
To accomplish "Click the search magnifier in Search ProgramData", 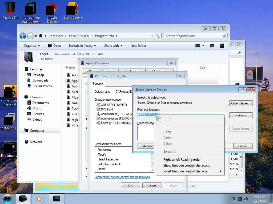I will 224,36.
